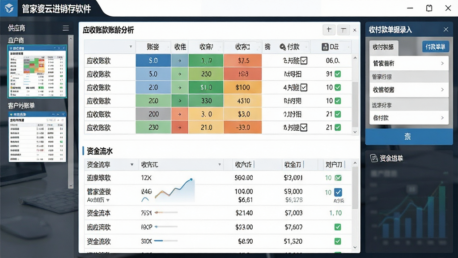Image resolution: width=458 pixels, height=258 pixels.
Task: Open the first column dropdown in the aging table header
Action: coord(131,47)
